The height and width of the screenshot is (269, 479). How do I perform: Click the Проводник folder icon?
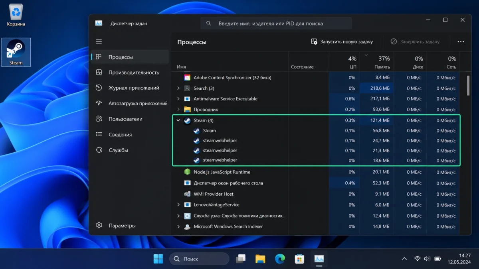(187, 110)
